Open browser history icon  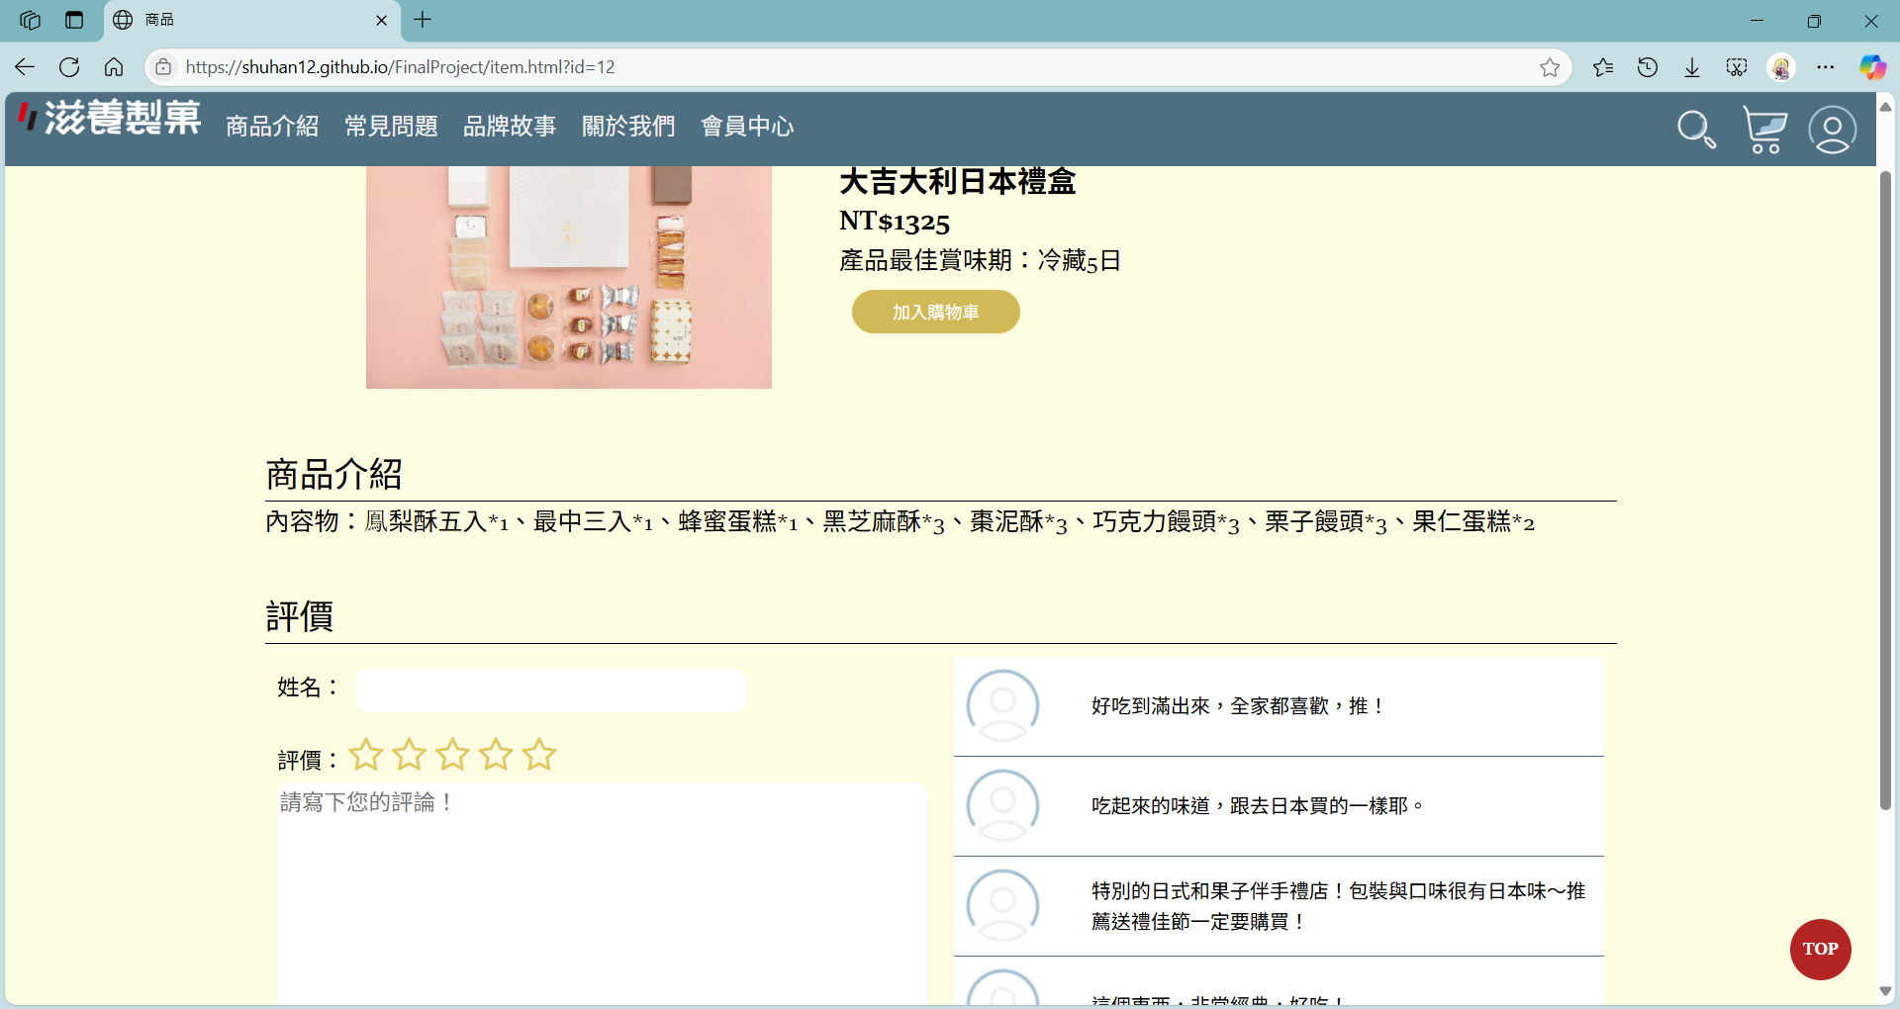[x=1648, y=67]
